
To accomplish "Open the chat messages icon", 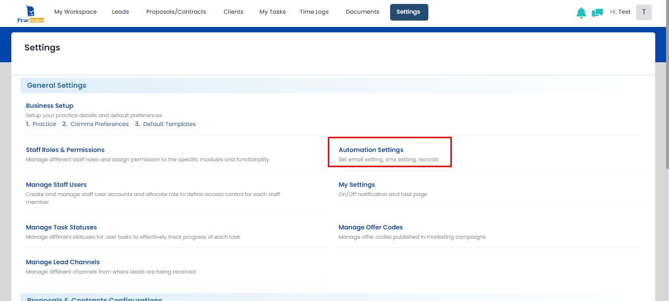I will tap(597, 13).
